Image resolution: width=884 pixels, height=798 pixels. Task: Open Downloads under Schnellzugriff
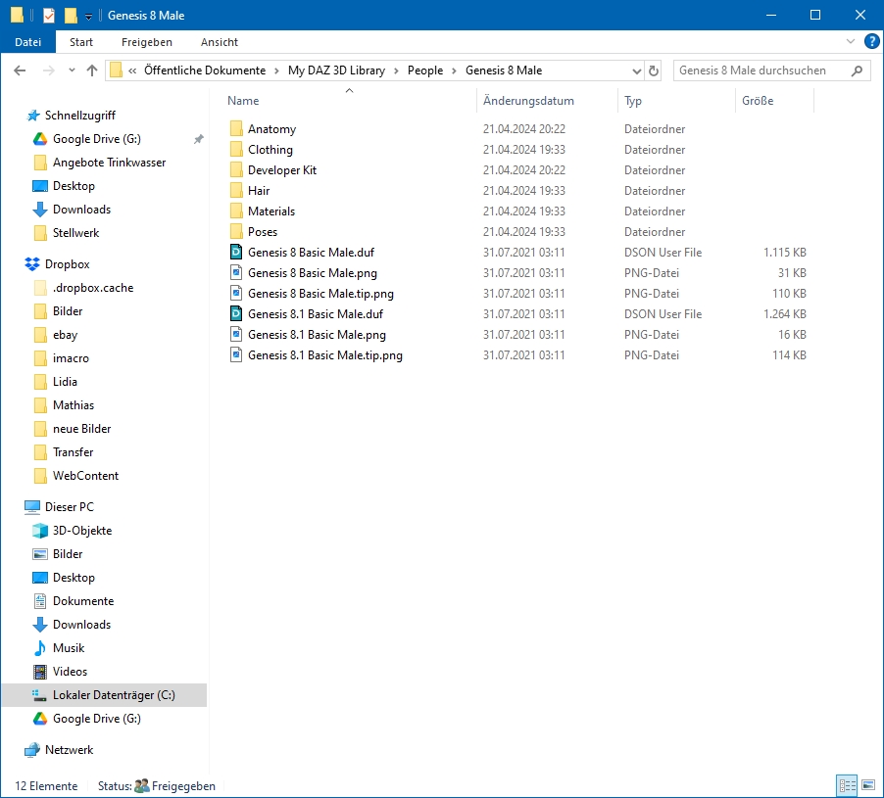point(81,210)
